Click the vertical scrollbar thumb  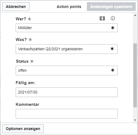pos(135,75)
